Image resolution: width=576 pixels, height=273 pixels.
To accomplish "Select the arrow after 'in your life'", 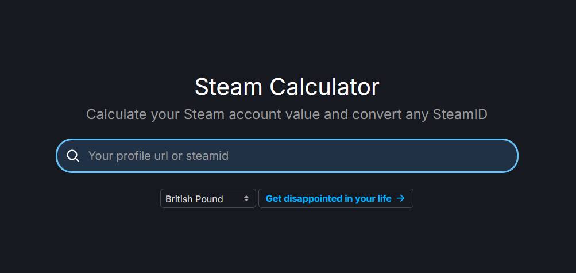I will click(401, 198).
